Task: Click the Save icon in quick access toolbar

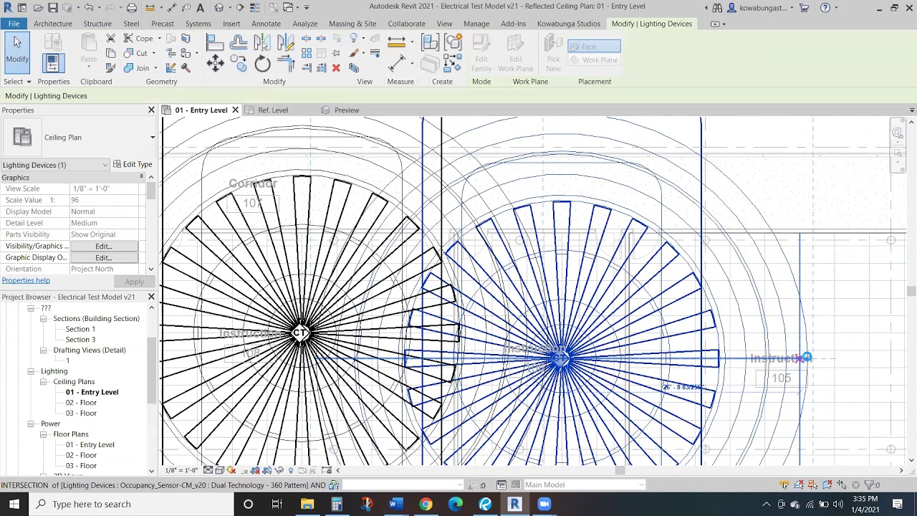Action: [x=52, y=8]
